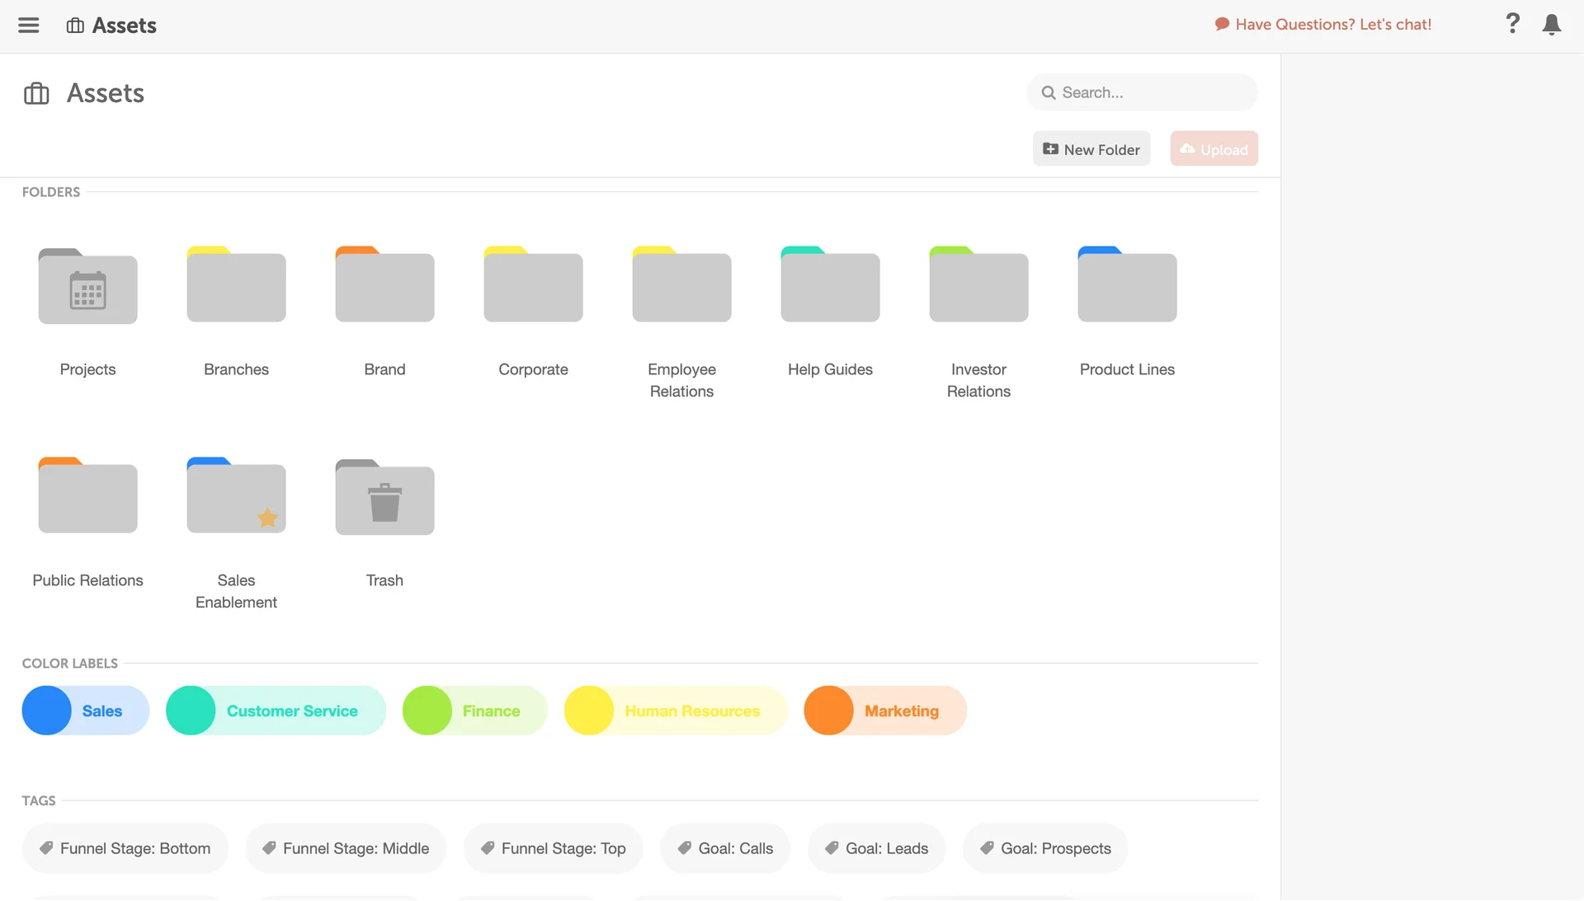This screenshot has height=901, width=1584.
Task: Select the blue Sales color label
Action: coord(86,711)
